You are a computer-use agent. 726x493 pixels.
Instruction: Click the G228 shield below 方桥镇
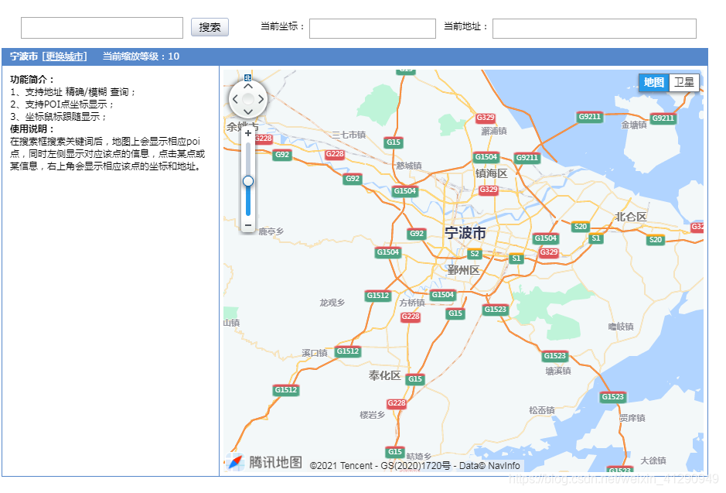(411, 317)
